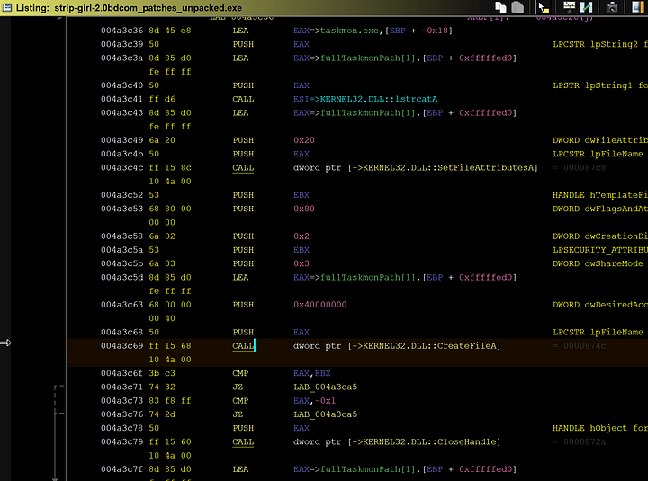This screenshot has height=481, width=648.
Task: Click bytes ff d6 at 004a3c41
Action: coord(162,99)
